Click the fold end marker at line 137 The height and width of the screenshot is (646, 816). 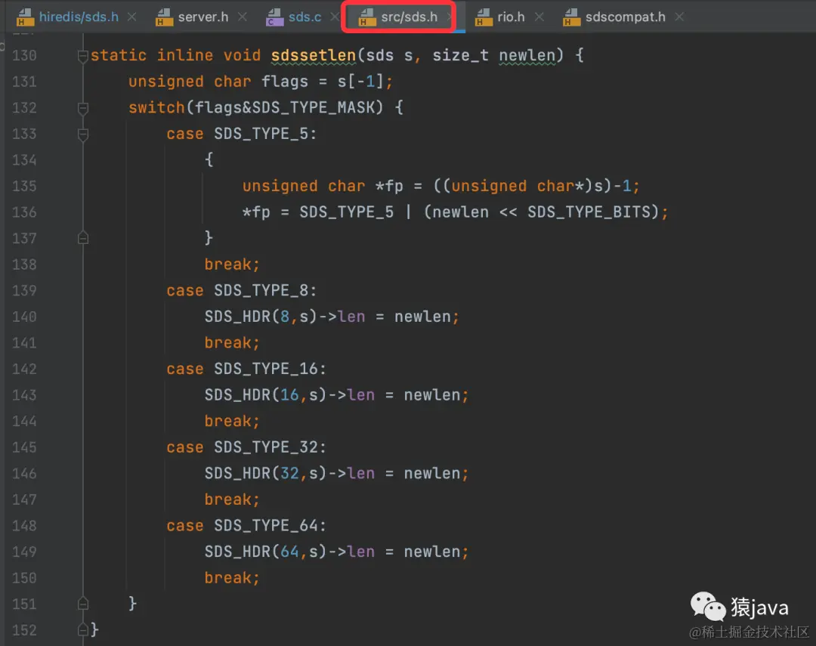point(83,239)
